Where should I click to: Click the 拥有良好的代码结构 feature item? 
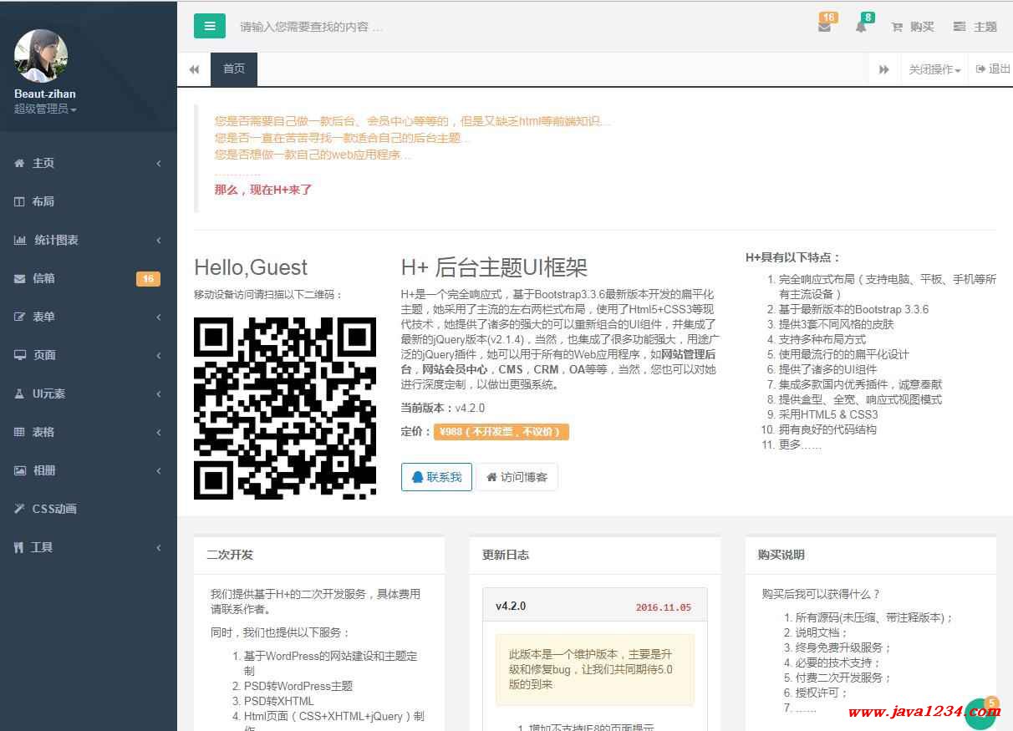click(x=827, y=429)
